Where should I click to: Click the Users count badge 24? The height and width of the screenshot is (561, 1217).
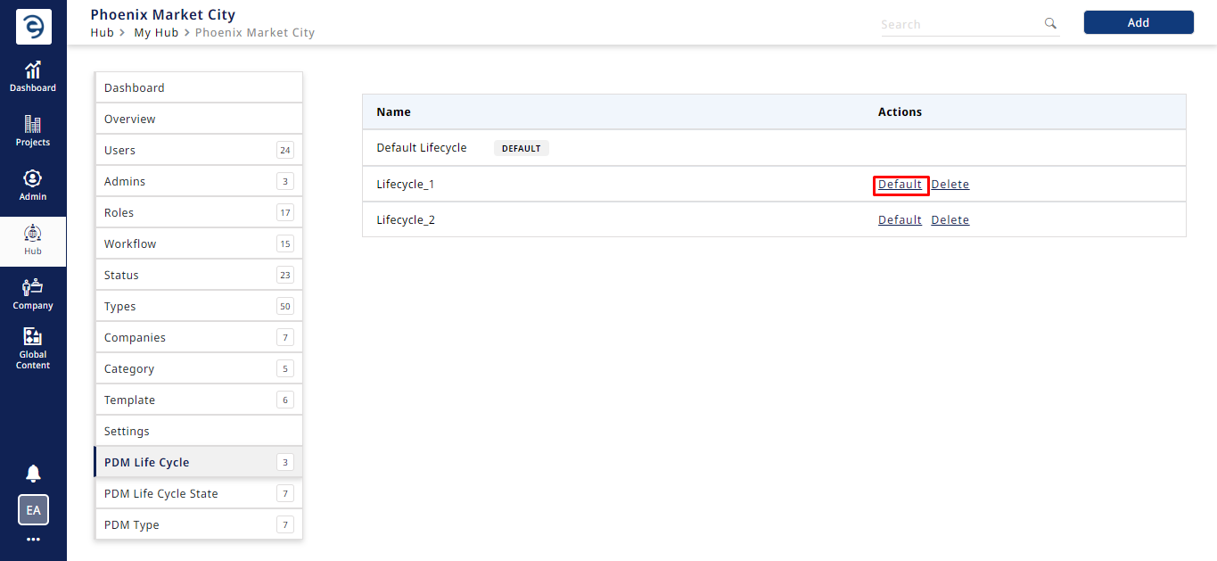coord(285,150)
